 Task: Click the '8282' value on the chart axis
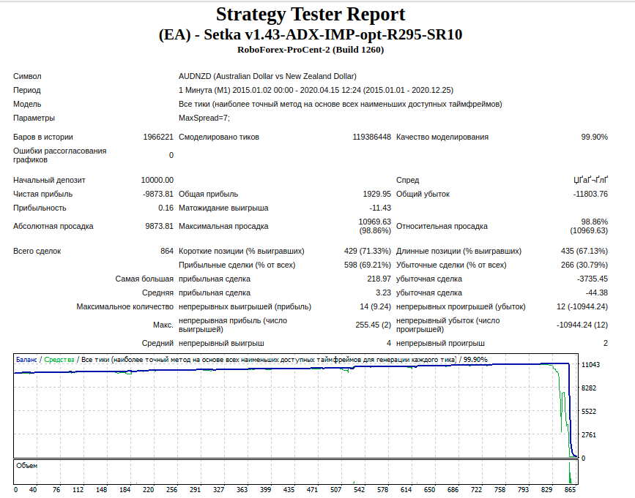[x=589, y=388]
